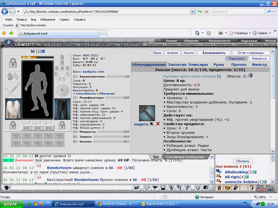Toggle the CLOCK mode button
Image resolution: width=278 pixels, height=208 pixels.
tap(261, 190)
